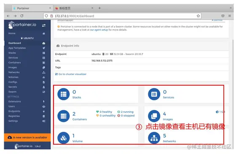Click the new version available banner
The image size is (236, 154).
(x=27, y=137)
